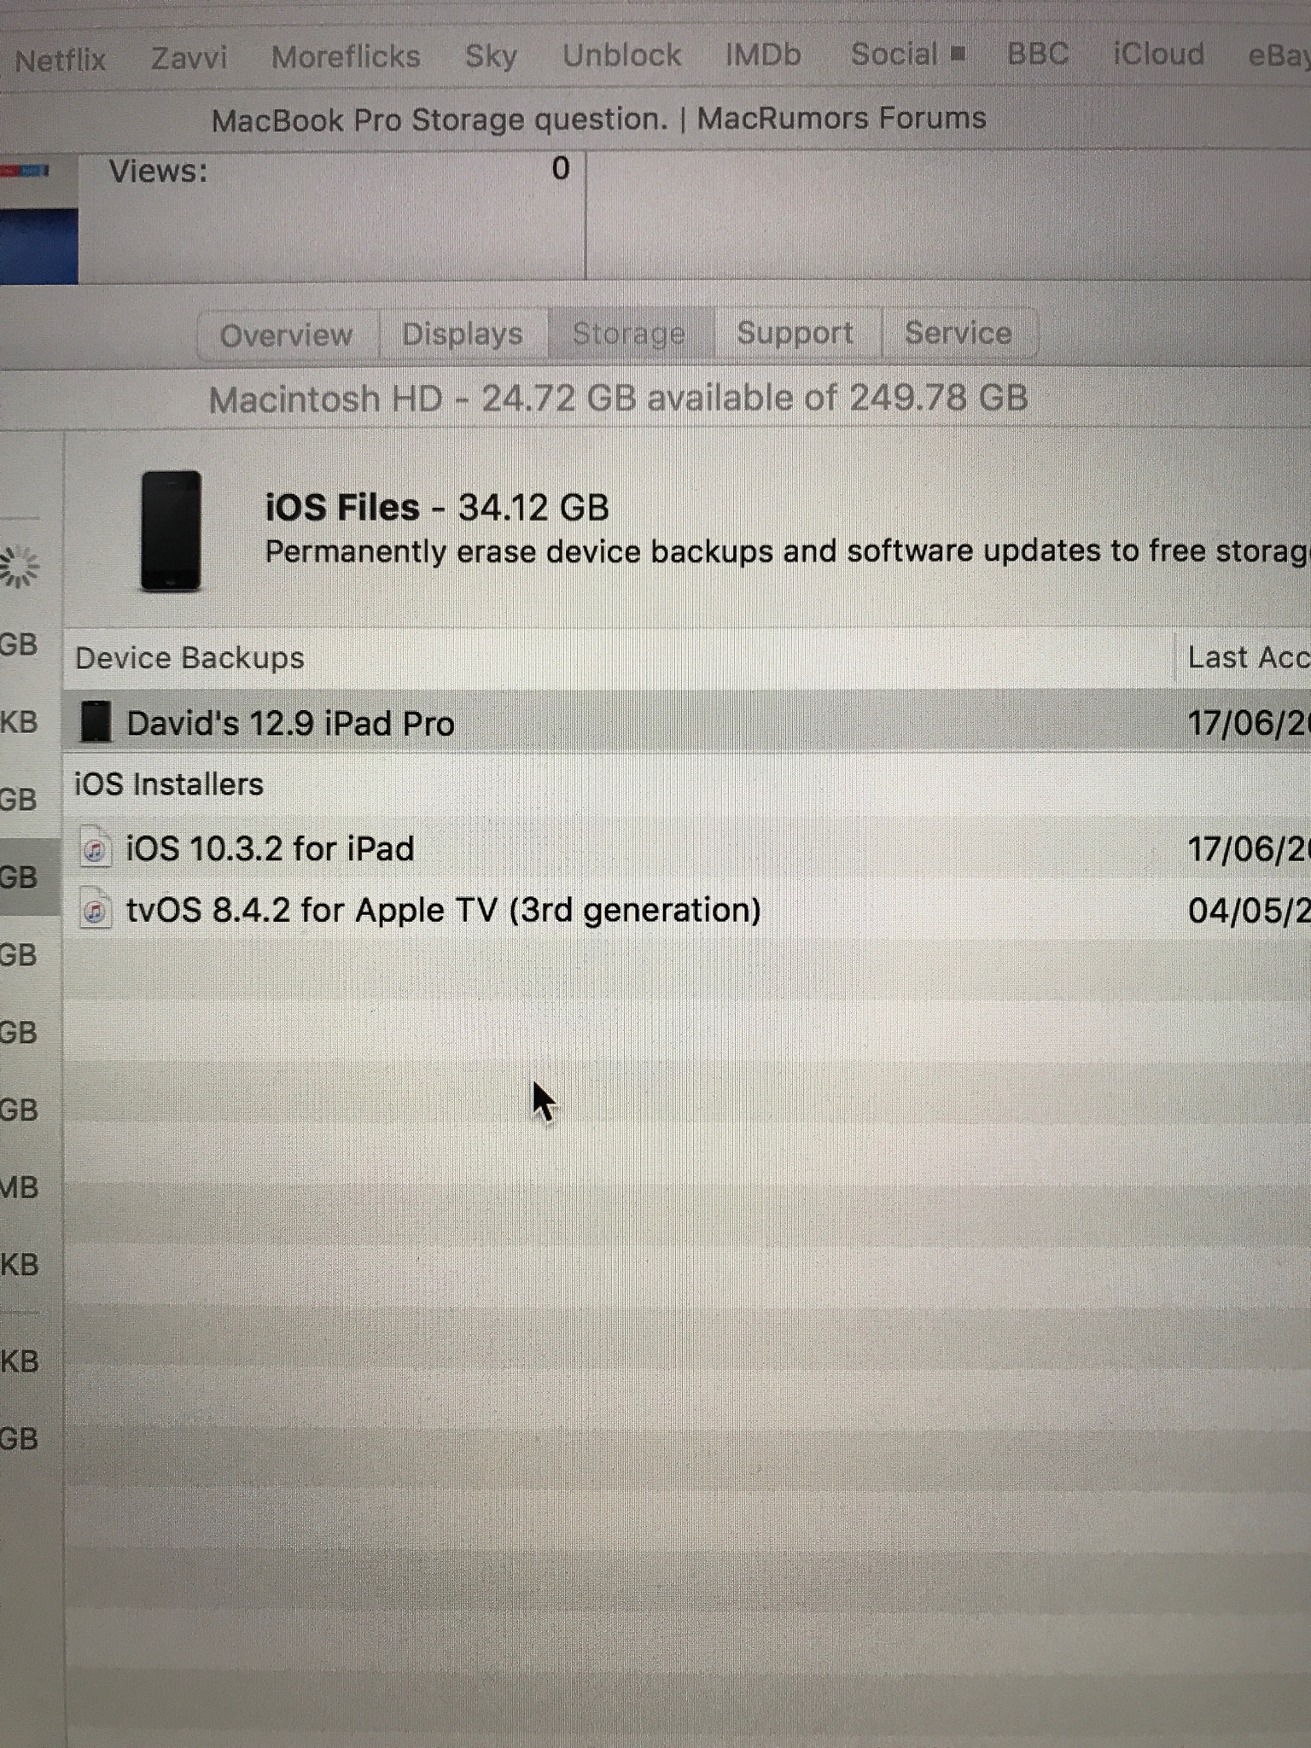The height and width of the screenshot is (1748, 1311).
Task: Select David's 12.9 iPad Pro backup
Action: [687, 722]
